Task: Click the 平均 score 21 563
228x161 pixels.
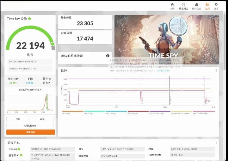Action: (x=30, y=83)
